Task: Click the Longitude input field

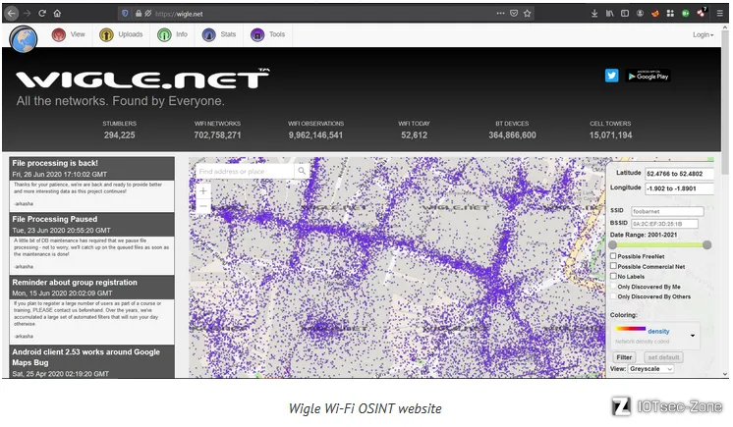Action: [679, 188]
